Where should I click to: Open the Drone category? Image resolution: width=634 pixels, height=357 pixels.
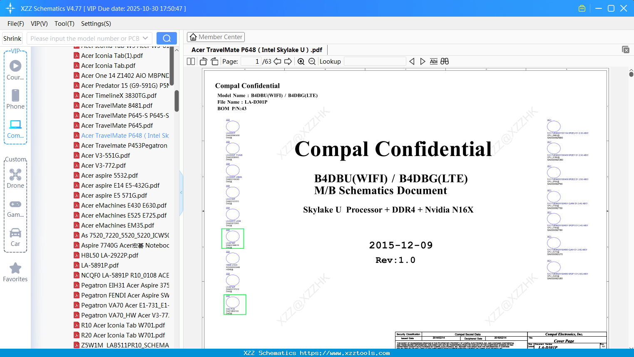tap(15, 178)
